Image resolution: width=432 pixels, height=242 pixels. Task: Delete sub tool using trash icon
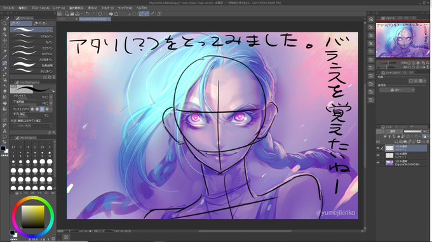[54, 77]
